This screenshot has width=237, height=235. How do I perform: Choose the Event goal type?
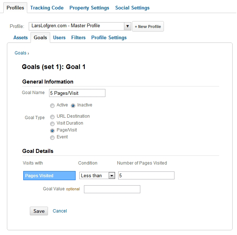coord(52,138)
